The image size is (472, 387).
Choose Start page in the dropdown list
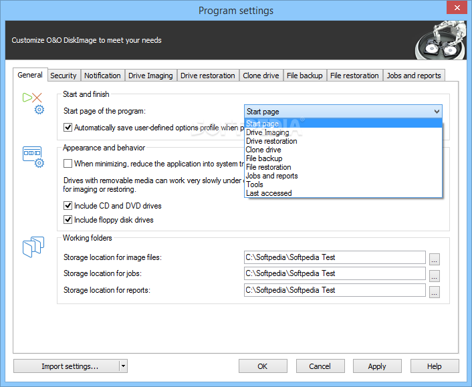(x=343, y=124)
